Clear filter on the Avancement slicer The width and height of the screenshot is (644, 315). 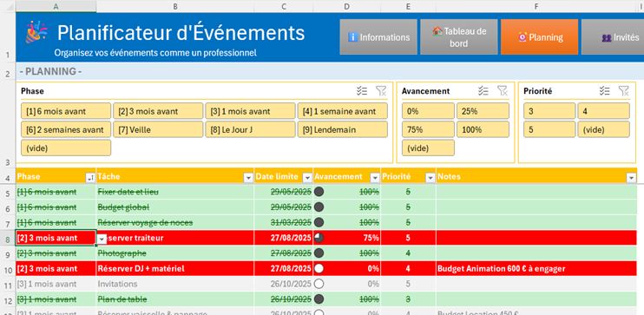tap(503, 91)
